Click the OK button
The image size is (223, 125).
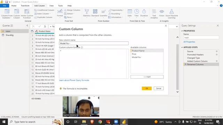tap(147, 89)
